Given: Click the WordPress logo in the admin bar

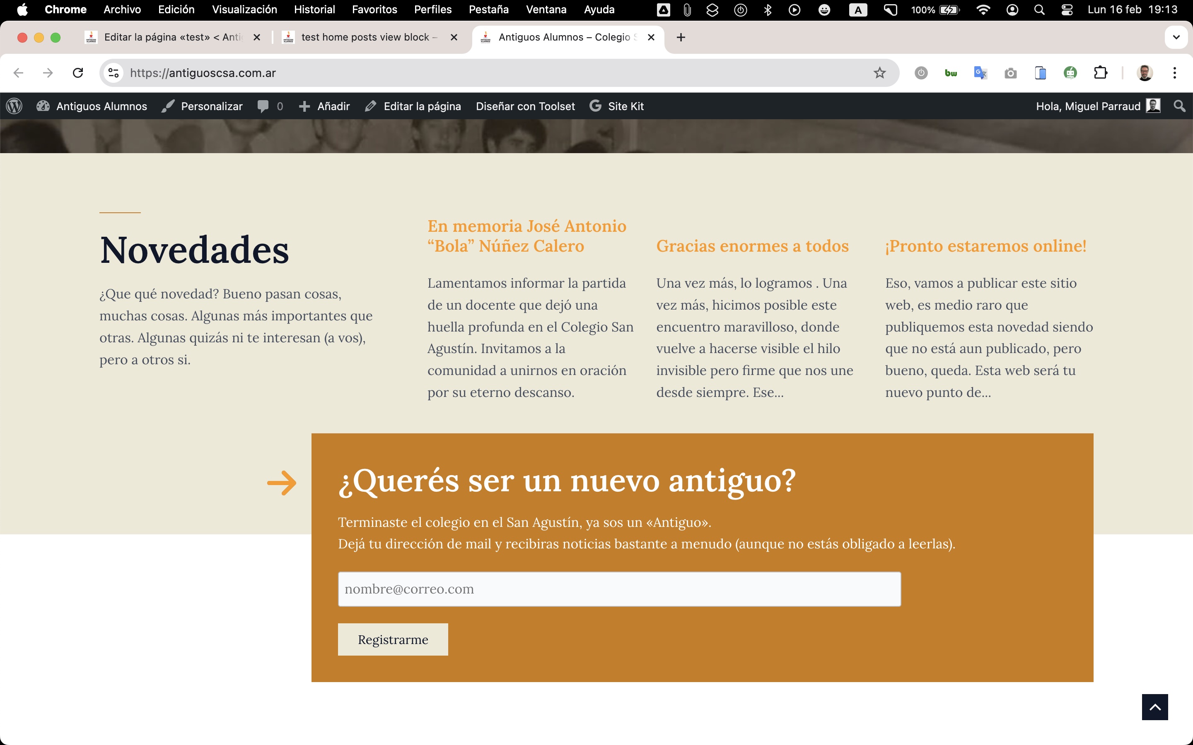Looking at the screenshot, I should tap(14, 106).
